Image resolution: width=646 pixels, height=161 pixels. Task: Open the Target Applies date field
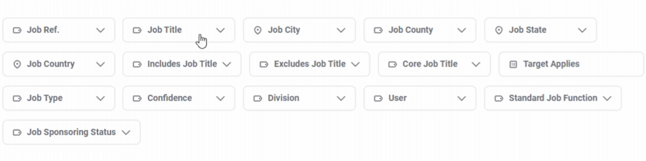click(x=571, y=64)
